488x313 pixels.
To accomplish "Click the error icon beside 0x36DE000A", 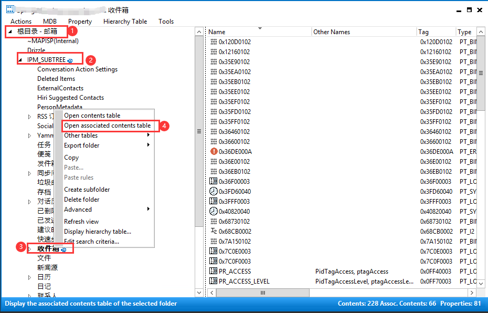I will pyautogui.click(x=214, y=151).
